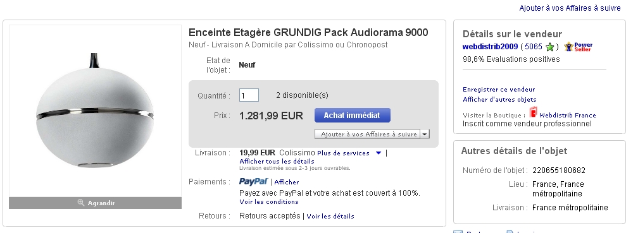Click Afficher tous les détails link

pyautogui.click(x=277, y=161)
